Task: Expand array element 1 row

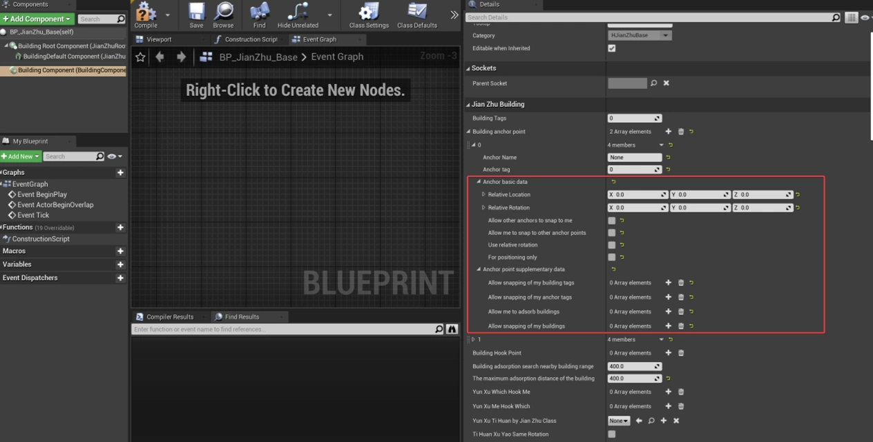Action: [473, 340]
